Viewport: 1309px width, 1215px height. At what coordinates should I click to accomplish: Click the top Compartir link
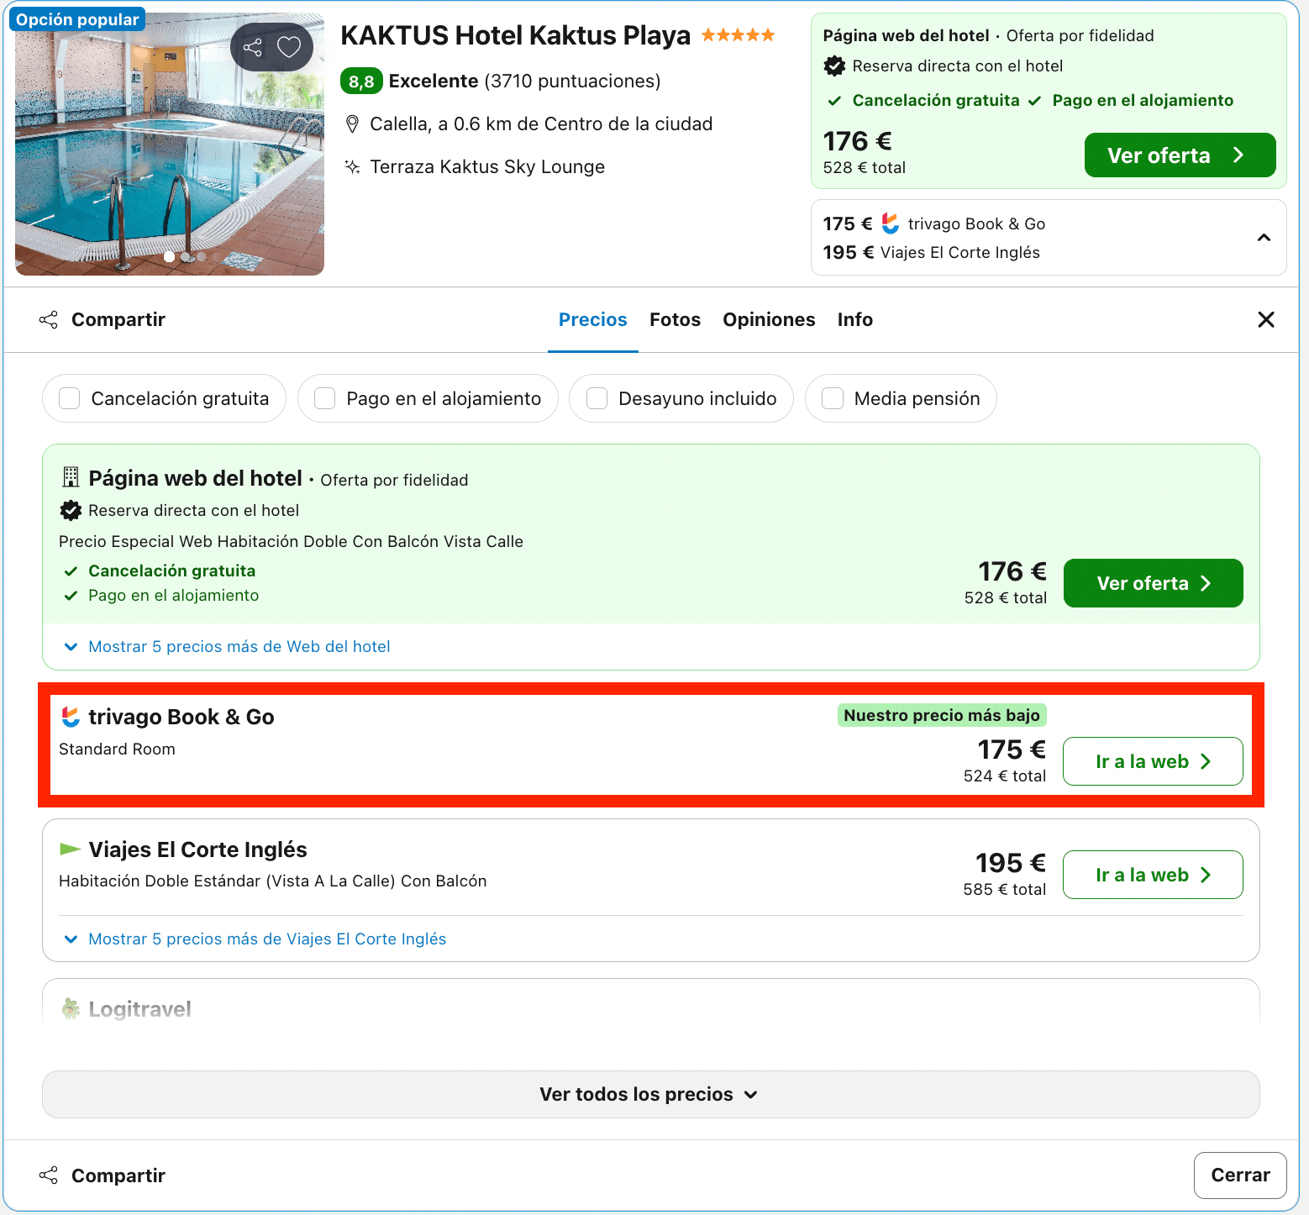click(118, 319)
